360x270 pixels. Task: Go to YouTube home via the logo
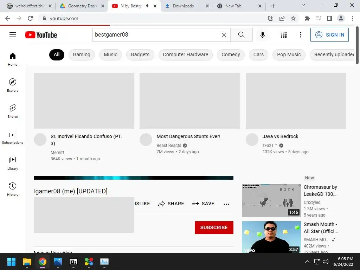coord(41,35)
